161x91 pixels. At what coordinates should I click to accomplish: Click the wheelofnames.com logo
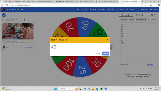pos(13,9)
